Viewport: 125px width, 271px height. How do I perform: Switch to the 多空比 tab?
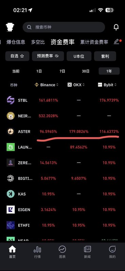(x=38, y=42)
